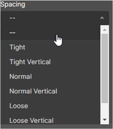
Task: Click the dropdown list's scrollbar thumb
Action: [x=105, y=68]
